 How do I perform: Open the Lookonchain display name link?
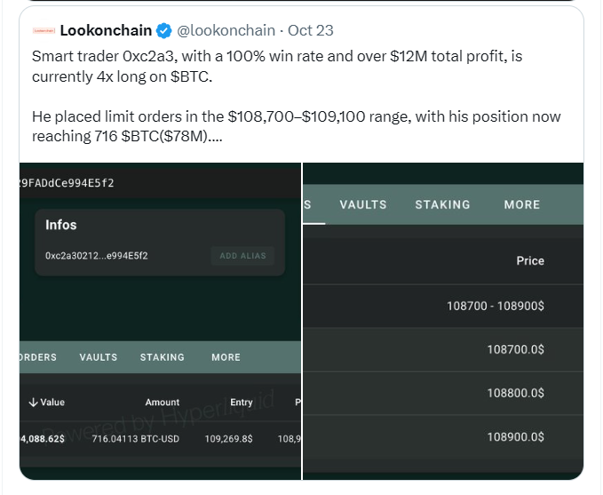coord(107,30)
